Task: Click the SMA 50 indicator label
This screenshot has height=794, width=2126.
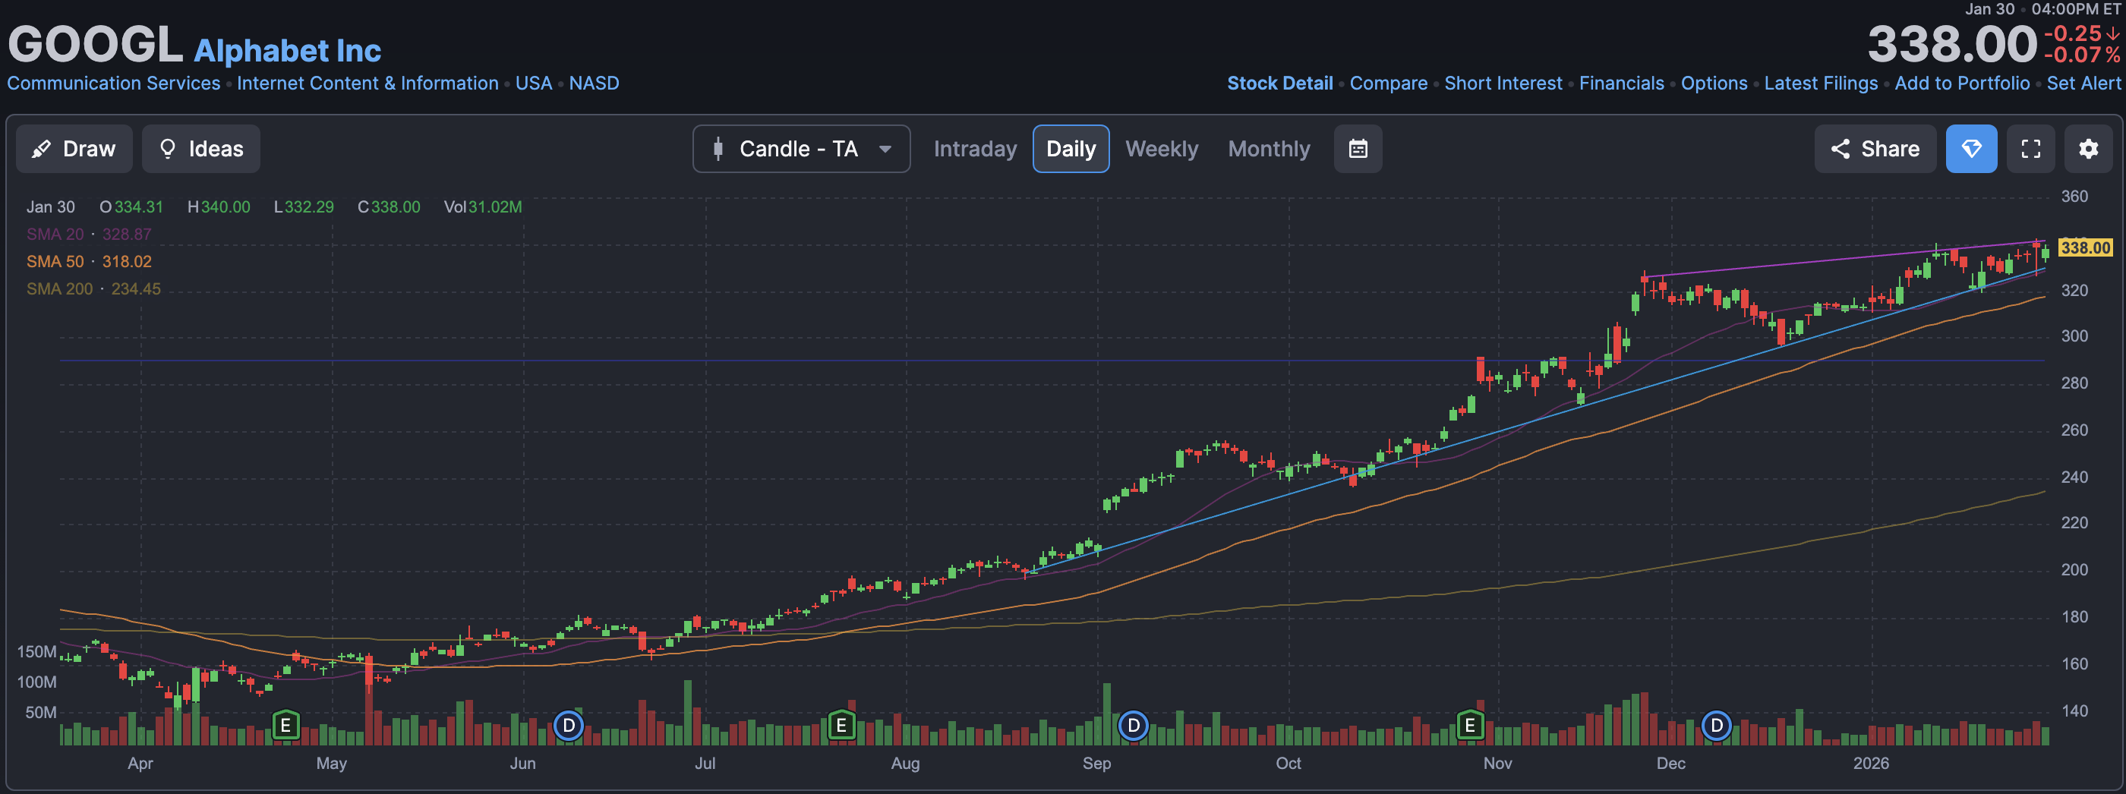Action: (x=89, y=262)
